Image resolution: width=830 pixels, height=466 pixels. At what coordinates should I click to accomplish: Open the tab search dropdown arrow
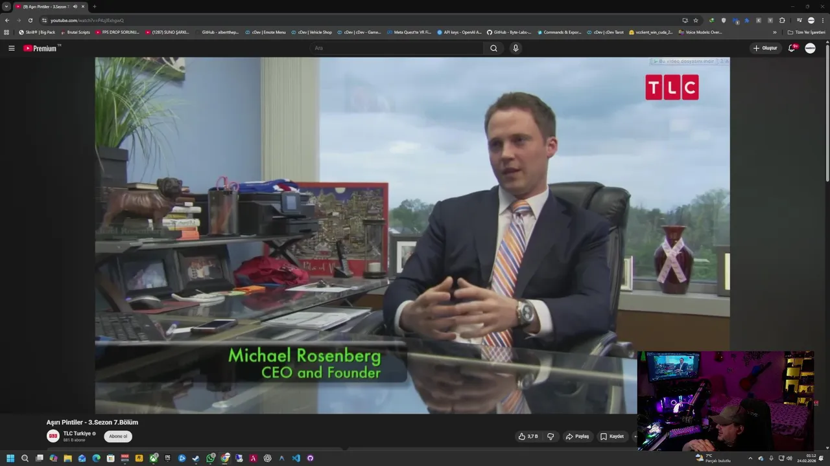[6, 6]
